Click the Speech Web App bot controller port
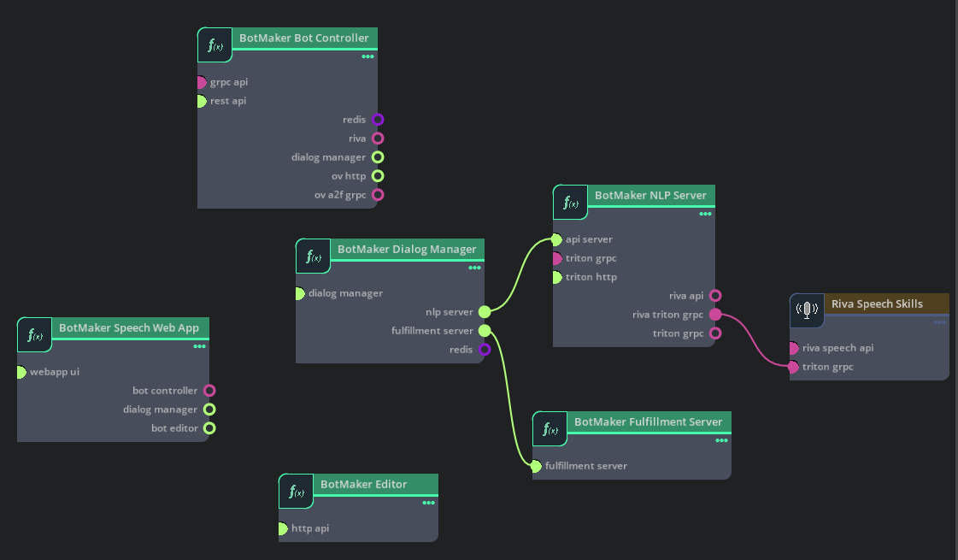The image size is (958, 560). pyautogui.click(x=209, y=391)
